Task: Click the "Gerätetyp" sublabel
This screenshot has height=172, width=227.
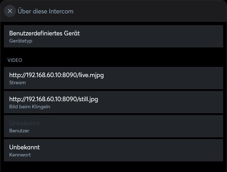Action: pyautogui.click(x=21, y=41)
